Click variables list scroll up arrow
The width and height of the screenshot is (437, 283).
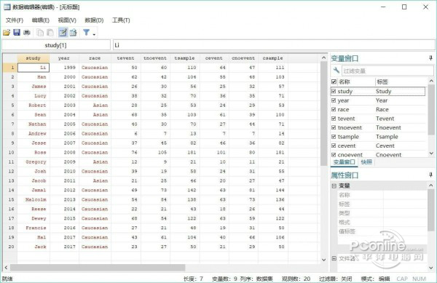click(x=431, y=81)
